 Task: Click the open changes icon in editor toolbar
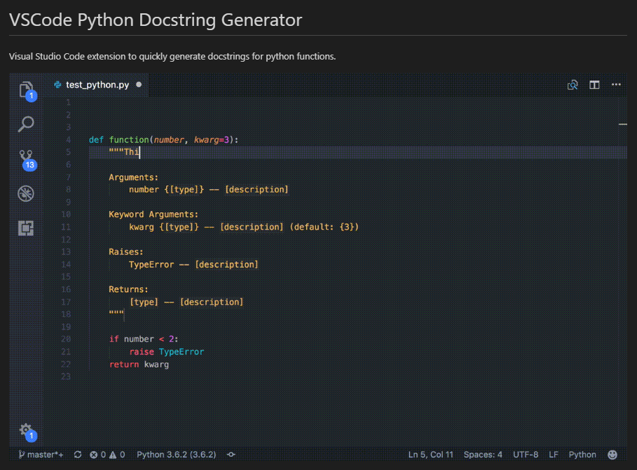pyautogui.click(x=573, y=85)
